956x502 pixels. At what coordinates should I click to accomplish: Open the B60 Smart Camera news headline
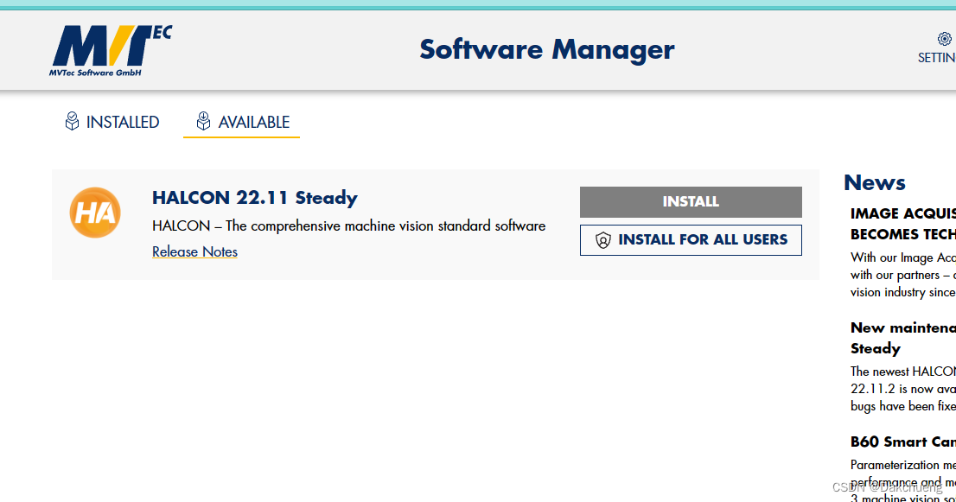(x=903, y=442)
